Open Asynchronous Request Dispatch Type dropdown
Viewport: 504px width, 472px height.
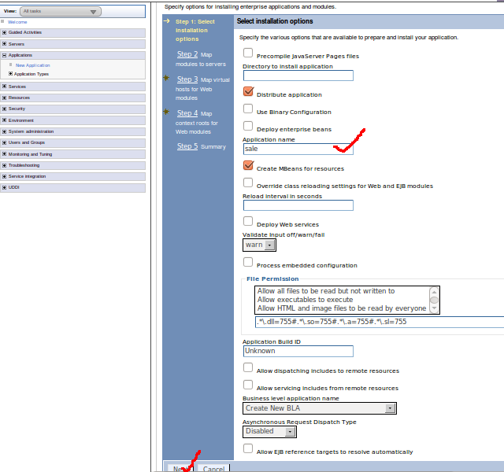tap(269, 432)
